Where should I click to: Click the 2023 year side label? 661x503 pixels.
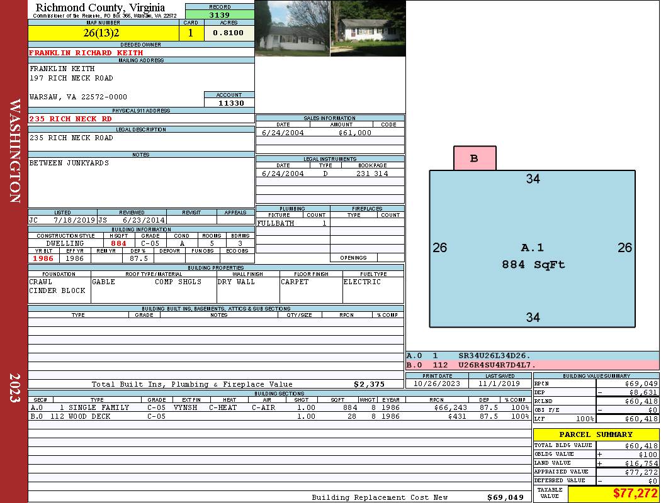14,388
